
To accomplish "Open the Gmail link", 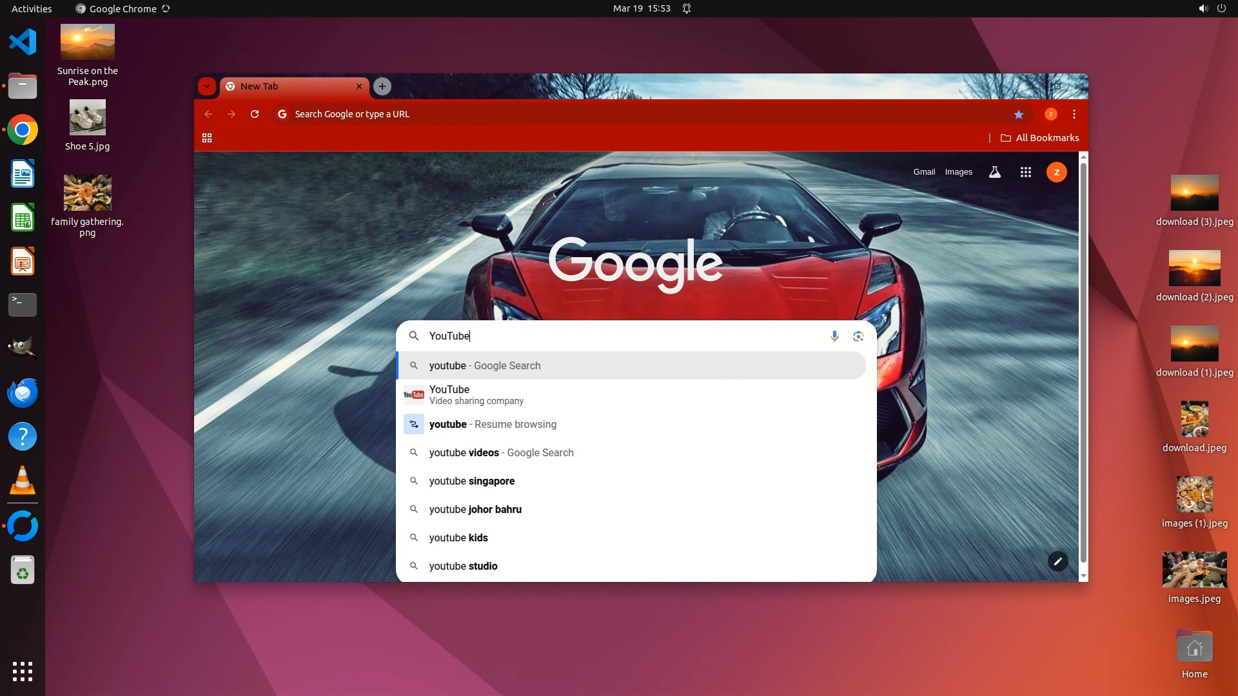I will pos(924,172).
